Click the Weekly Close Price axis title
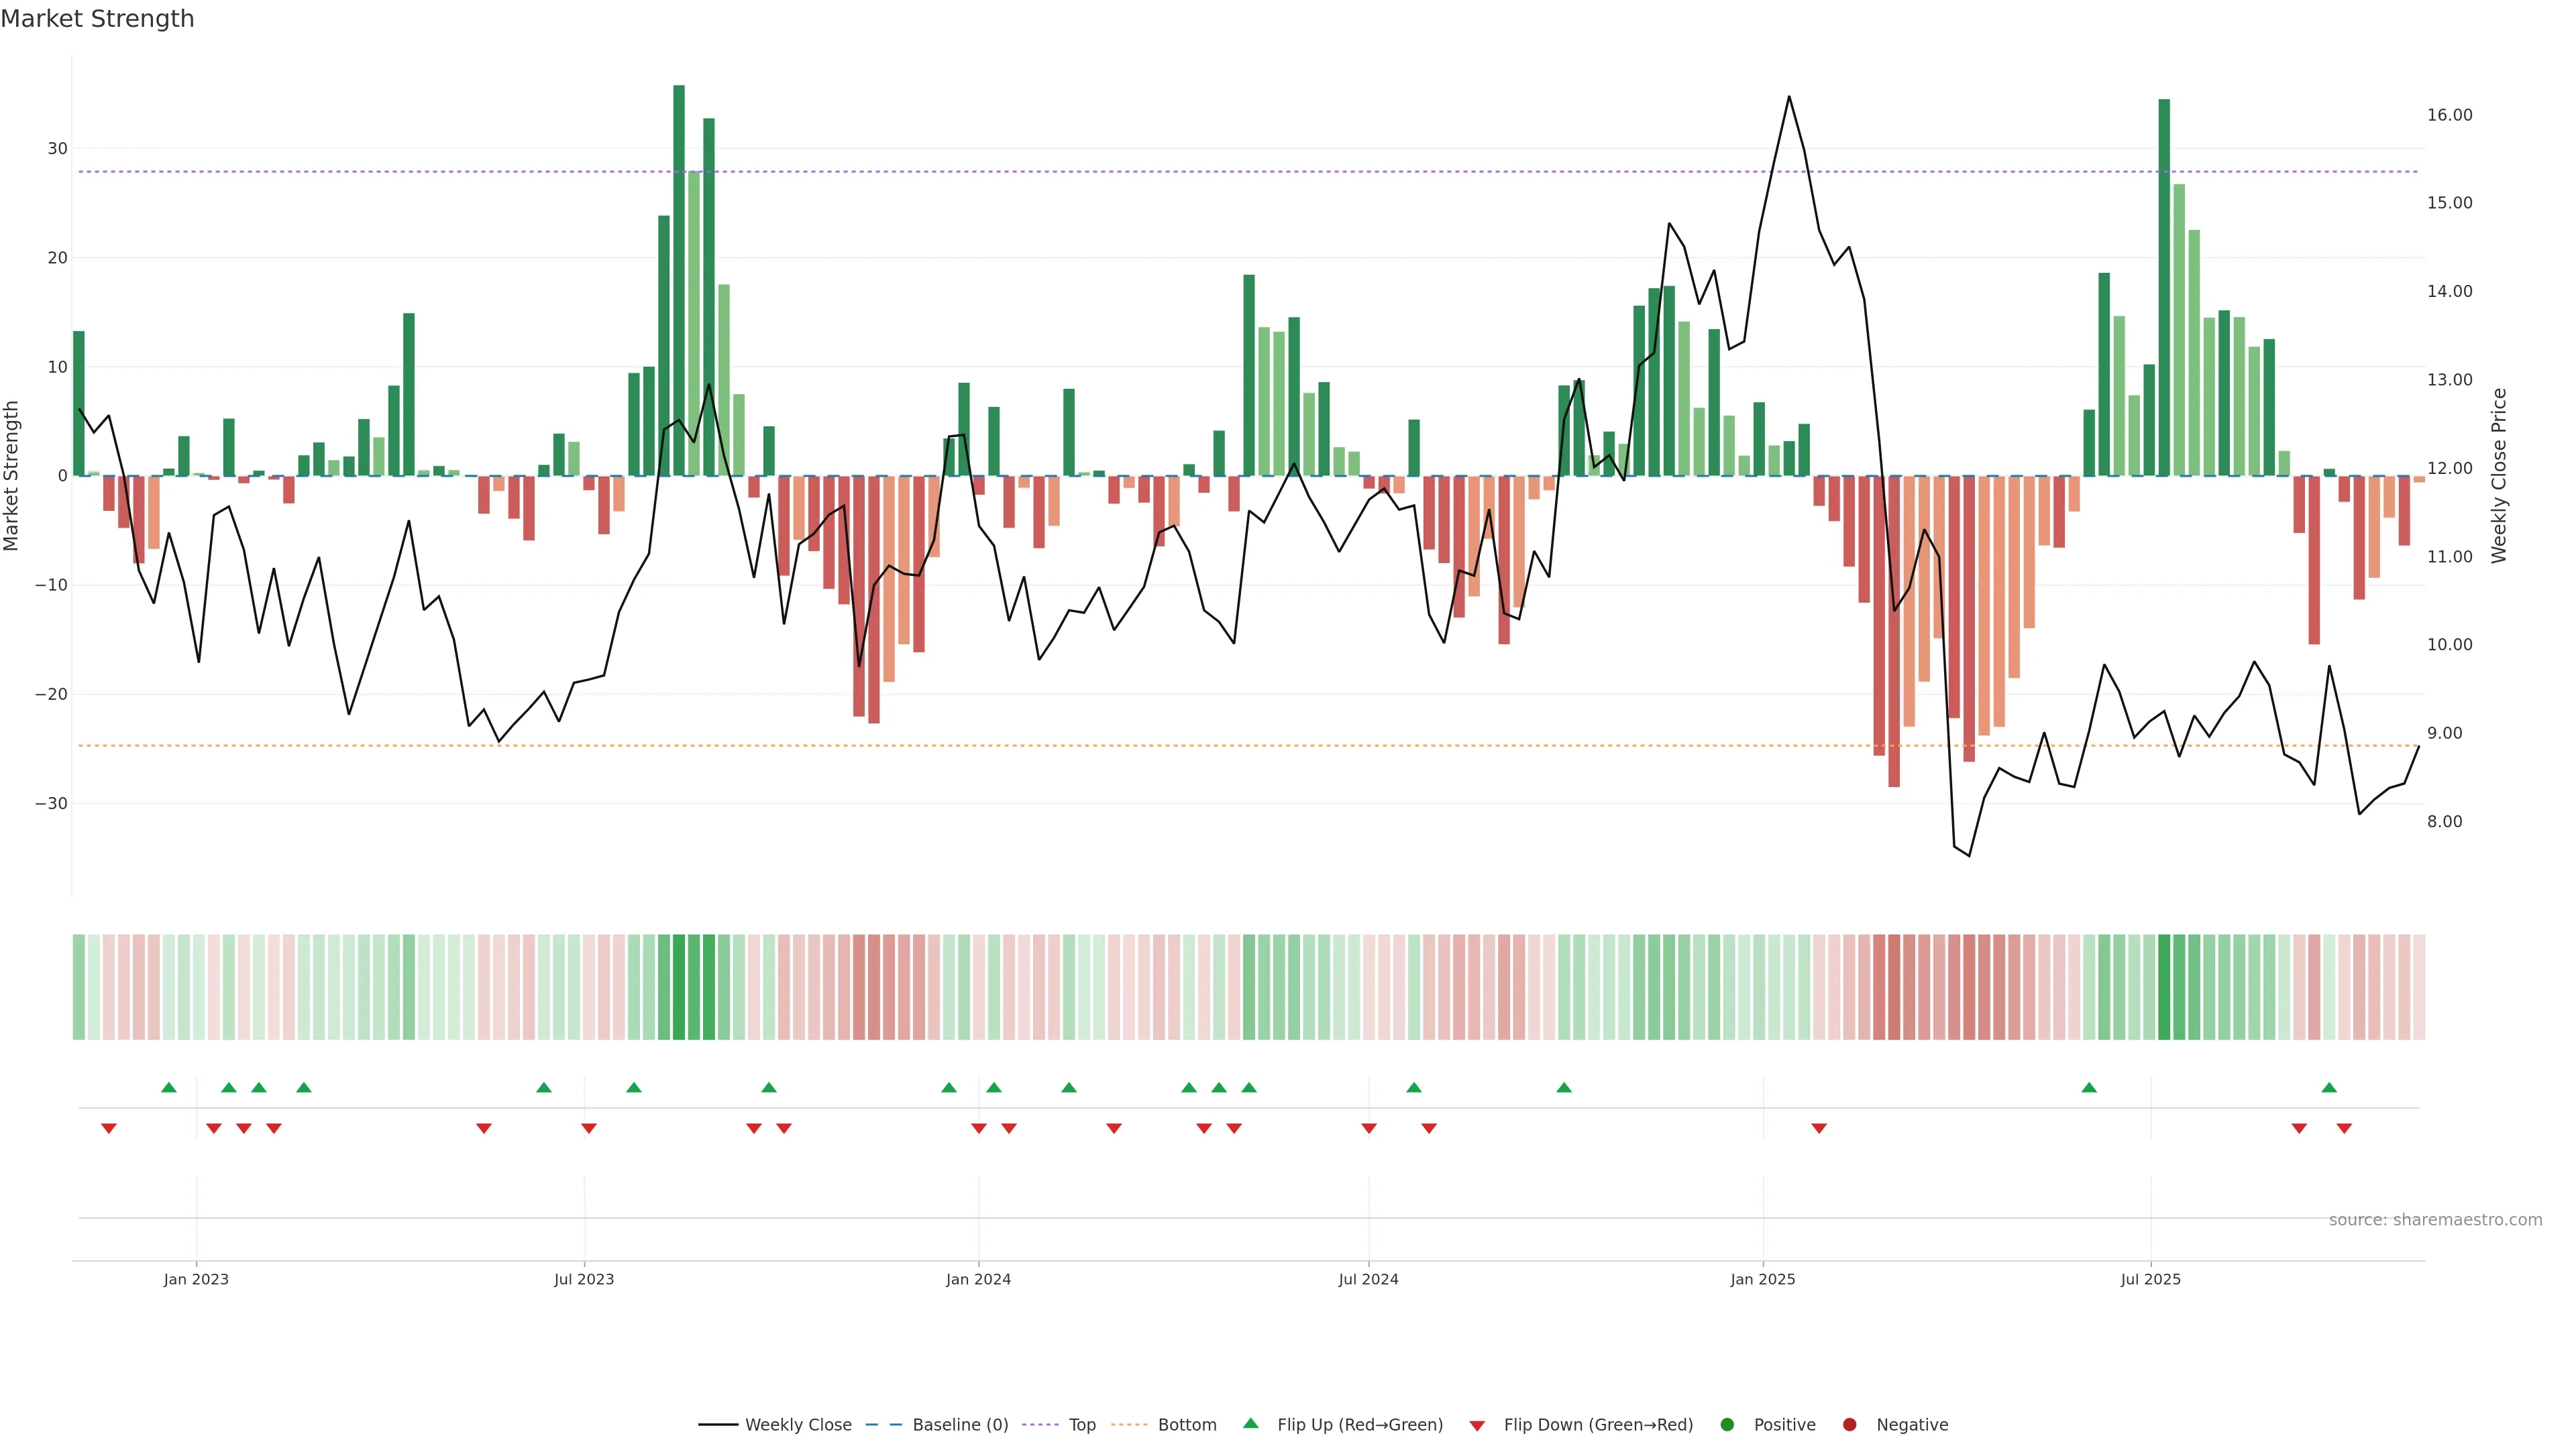The height and width of the screenshot is (1448, 2576). pos(2499,476)
